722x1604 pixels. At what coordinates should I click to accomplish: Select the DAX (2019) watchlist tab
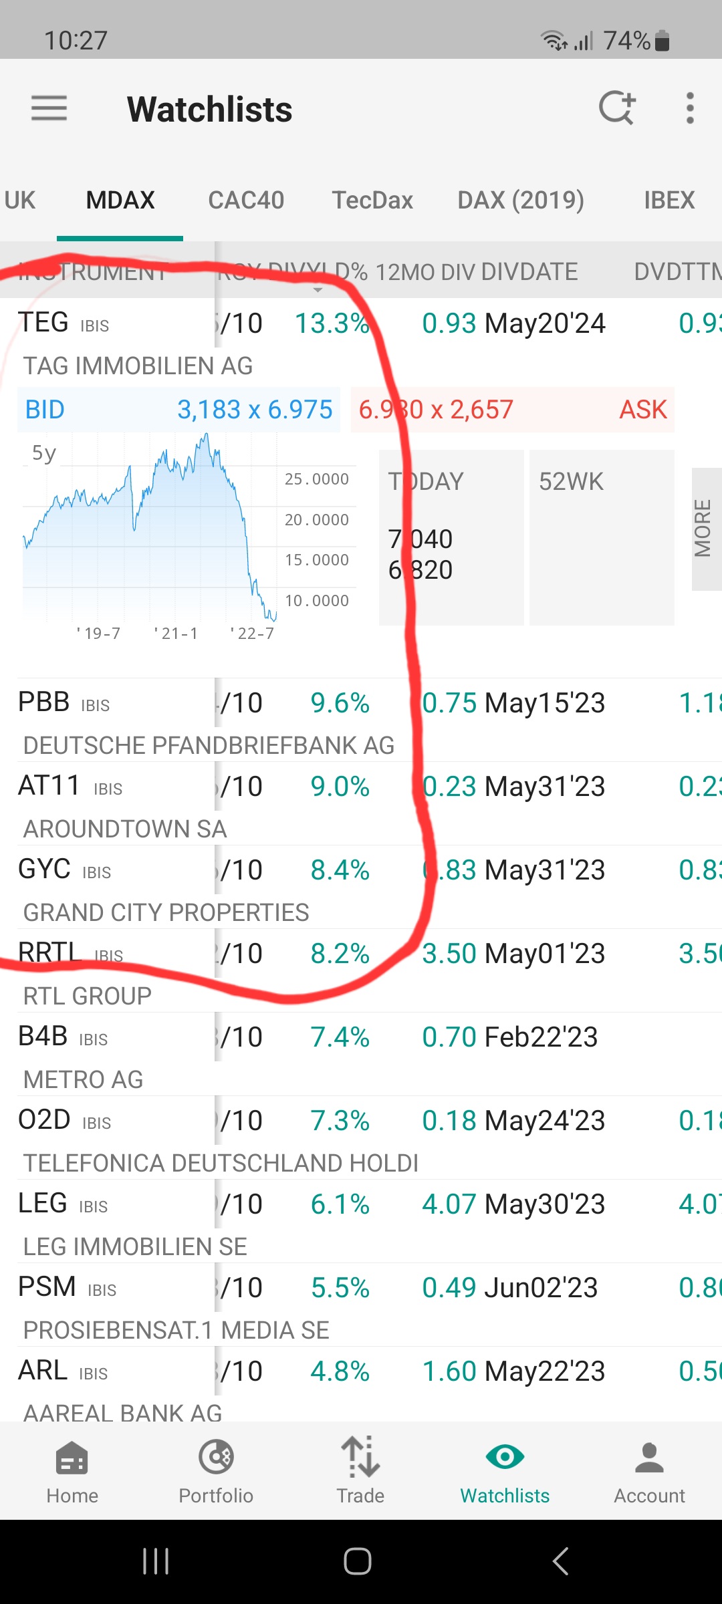521,200
